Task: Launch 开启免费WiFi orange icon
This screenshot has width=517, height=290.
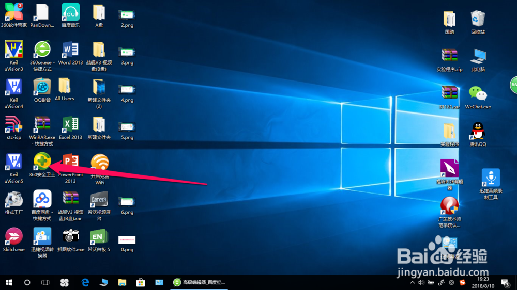Action: coord(100,163)
